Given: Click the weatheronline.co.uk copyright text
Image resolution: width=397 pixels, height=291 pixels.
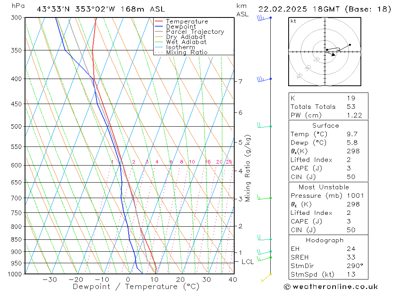Looking at the screenshot, I should pos(331,287).
